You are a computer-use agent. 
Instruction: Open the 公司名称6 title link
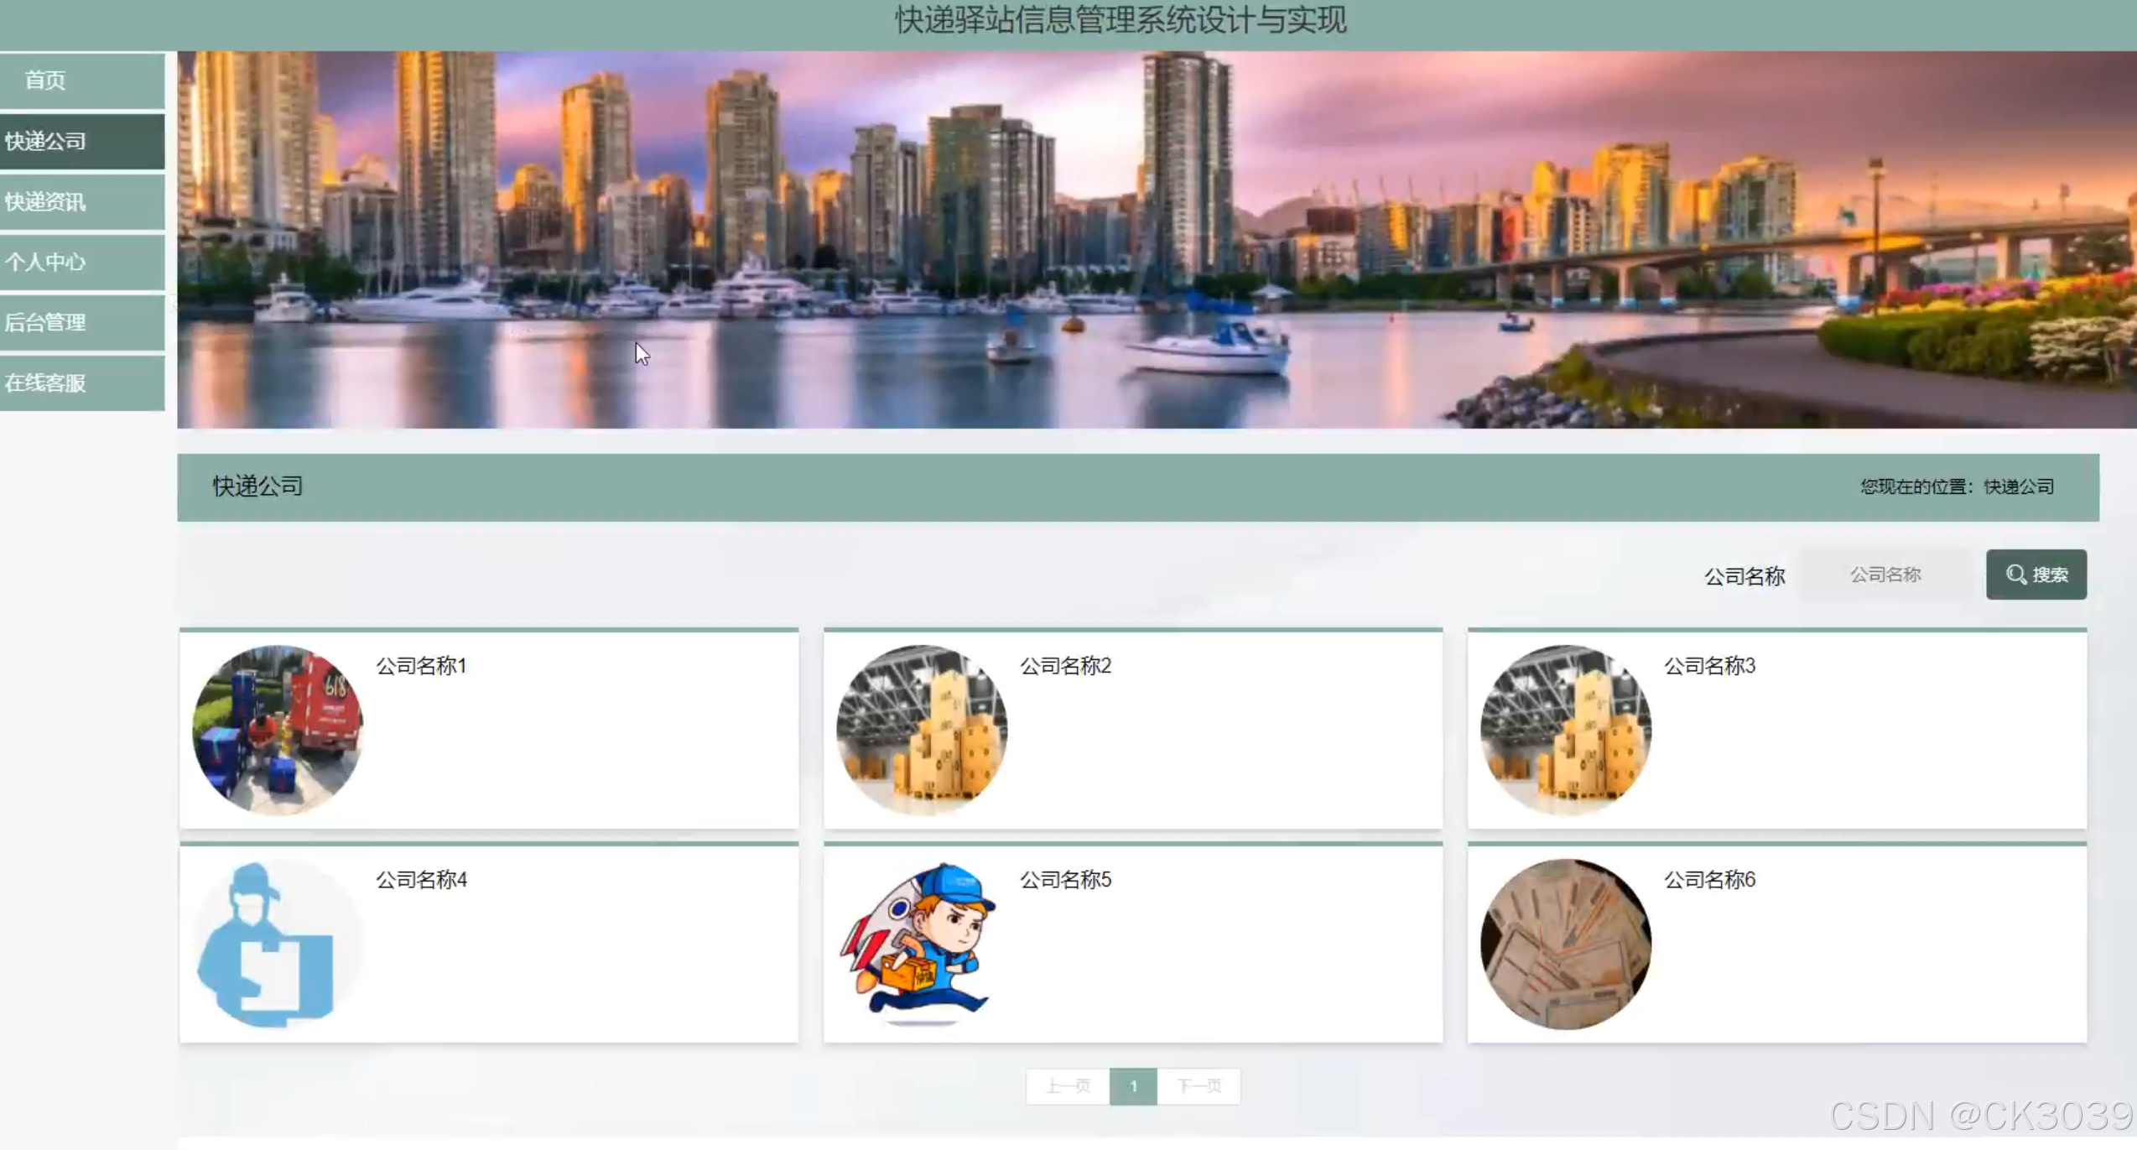coord(1709,880)
